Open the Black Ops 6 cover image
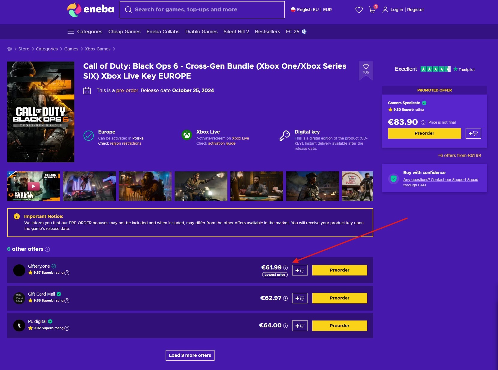Screen dimensions: 498x370 (41, 112)
